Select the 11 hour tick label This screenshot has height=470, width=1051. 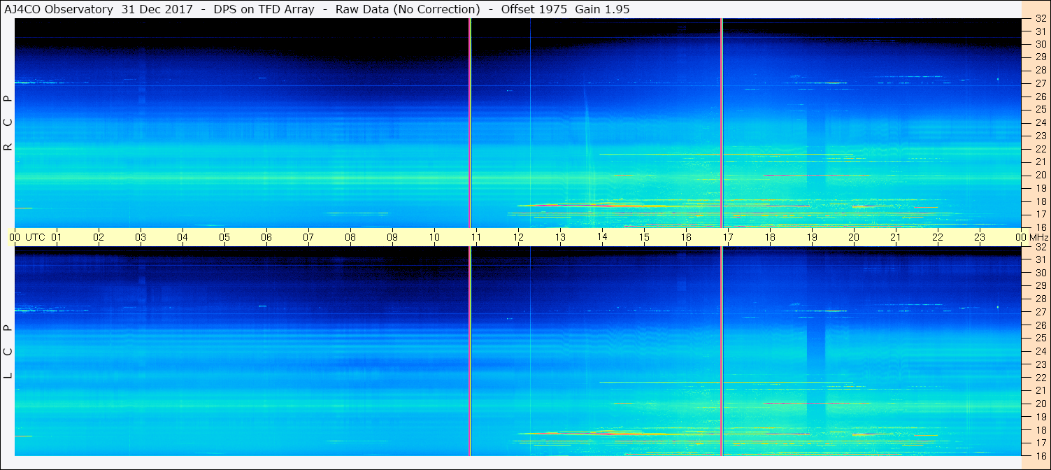point(476,237)
